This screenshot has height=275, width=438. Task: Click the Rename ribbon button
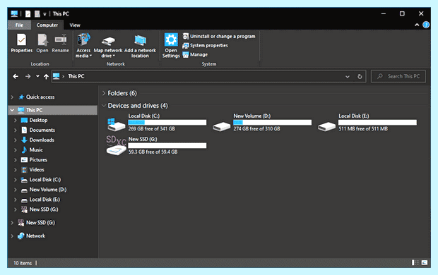(60, 43)
